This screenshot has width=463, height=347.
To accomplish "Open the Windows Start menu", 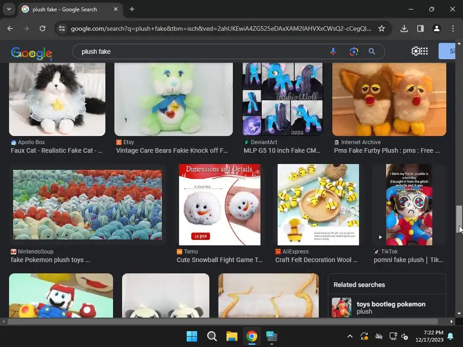I will click(192, 336).
